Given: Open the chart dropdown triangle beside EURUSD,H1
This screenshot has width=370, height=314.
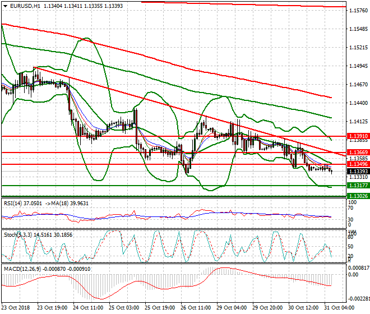Looking at the screenshot, I should [x=5, y=6].
